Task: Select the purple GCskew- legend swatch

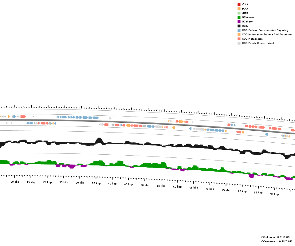Action: (x=239, y=22)
